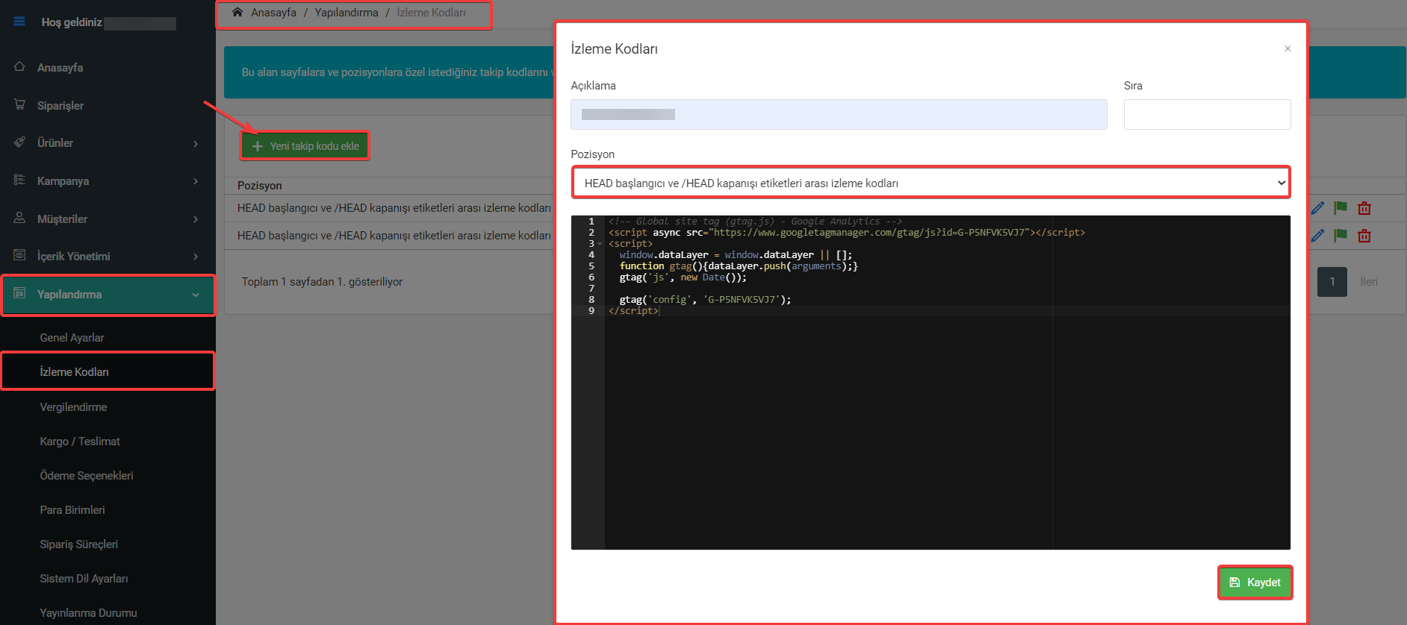1407x625 pixels.
Task: Click the Kampanya list icon
Action: click(19, 180)
